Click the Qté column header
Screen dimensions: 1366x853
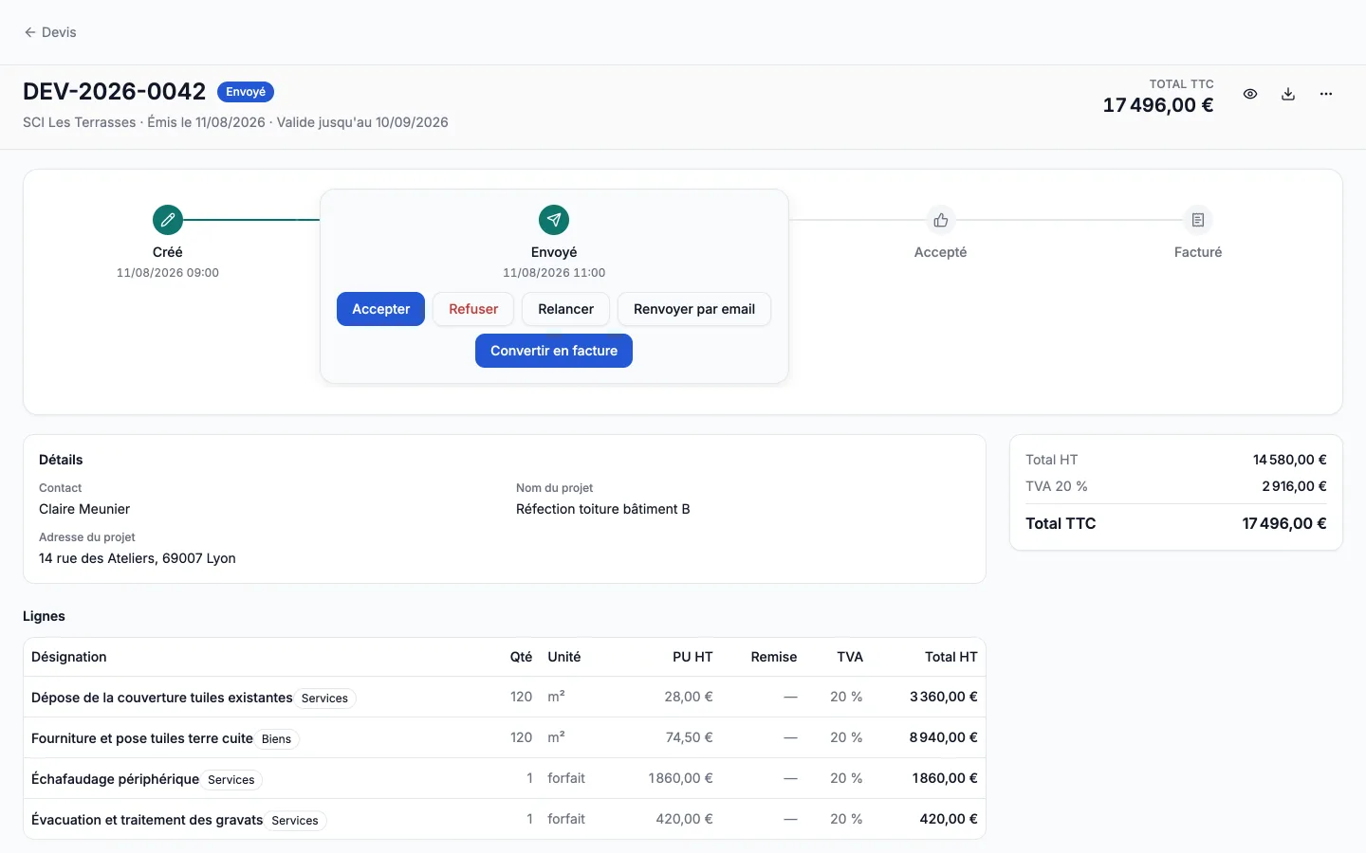pos(521,657)
